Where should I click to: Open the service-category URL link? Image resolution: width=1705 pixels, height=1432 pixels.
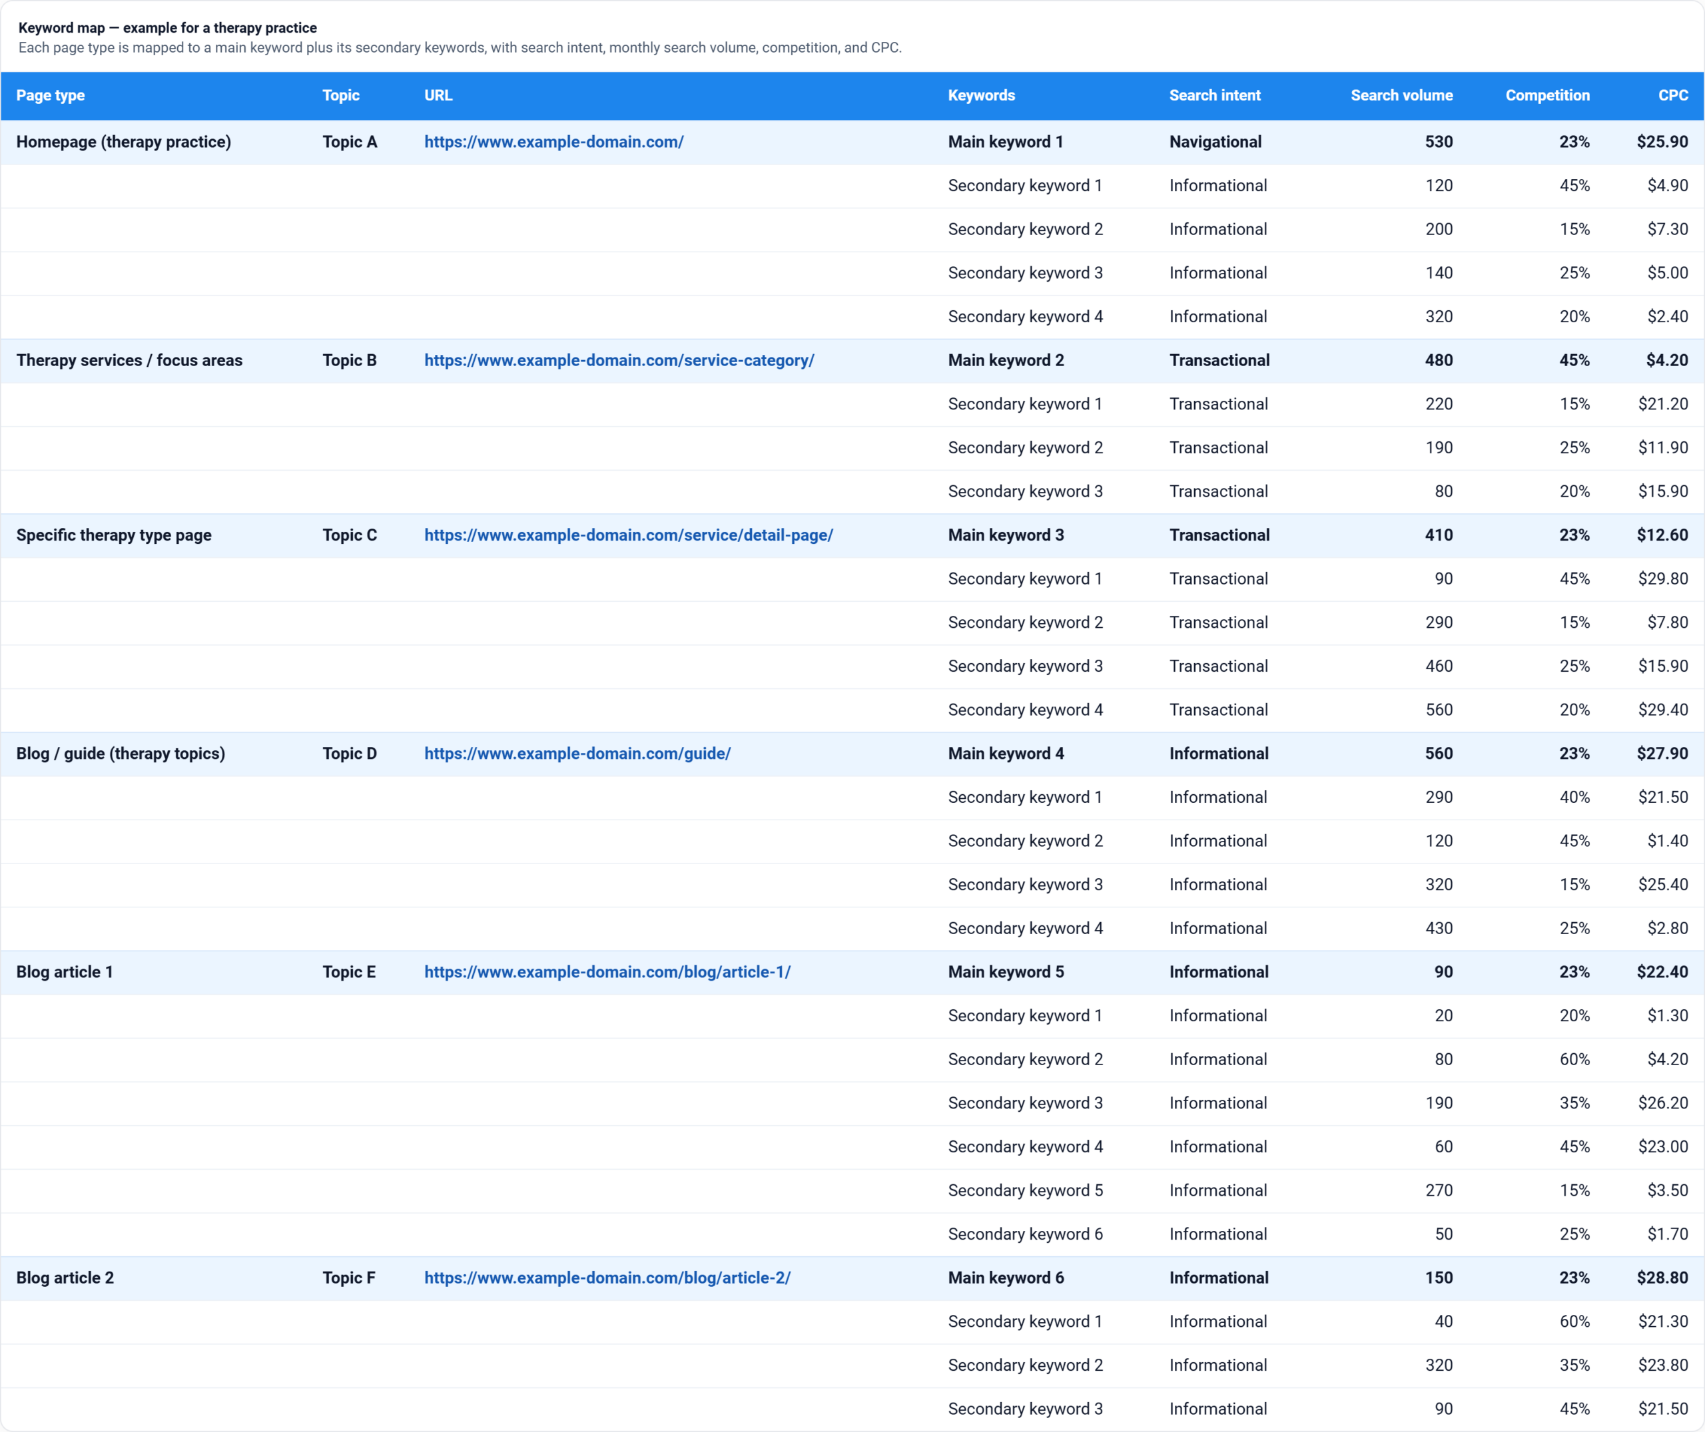(619, 360)
